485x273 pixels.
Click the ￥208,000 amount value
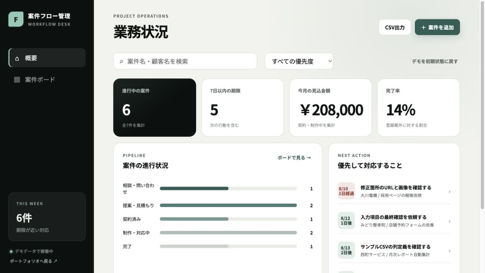coord(331,110)
